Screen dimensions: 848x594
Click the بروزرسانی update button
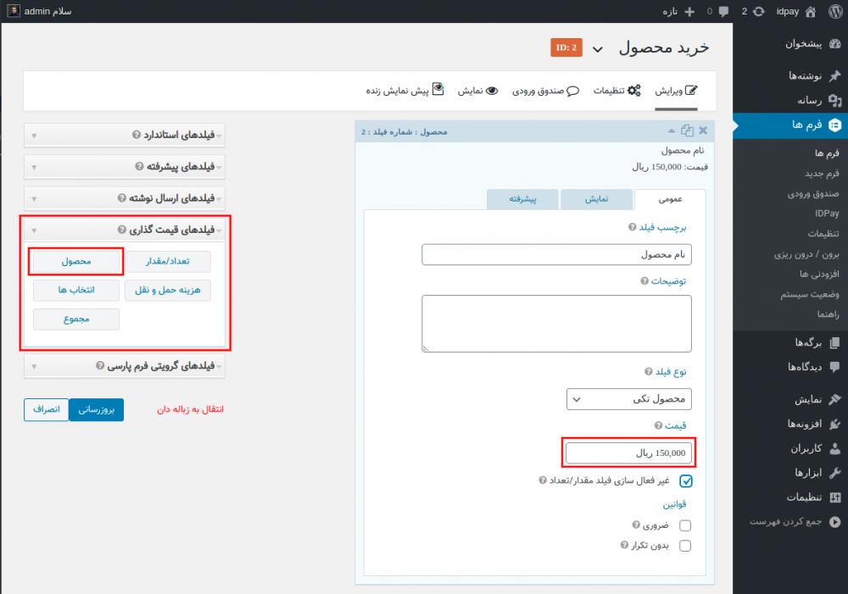[97, 409]
